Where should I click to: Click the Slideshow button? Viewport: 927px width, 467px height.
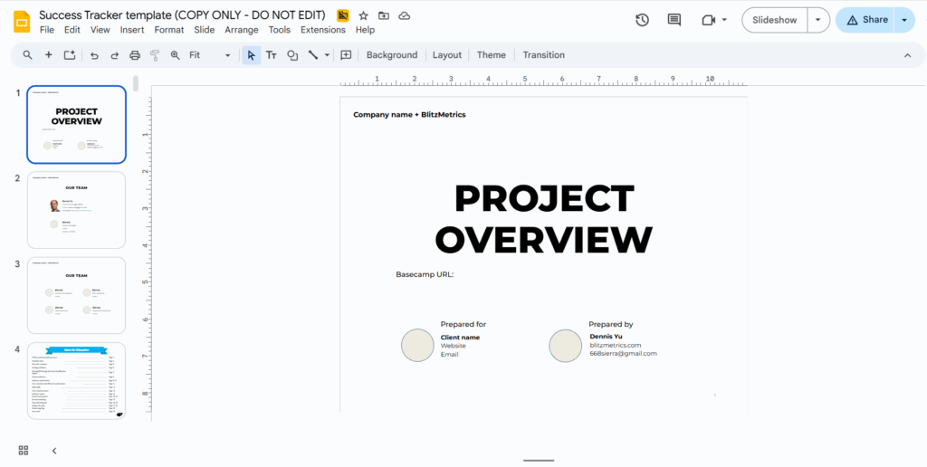pyautogui.click(x=774, y=20)
